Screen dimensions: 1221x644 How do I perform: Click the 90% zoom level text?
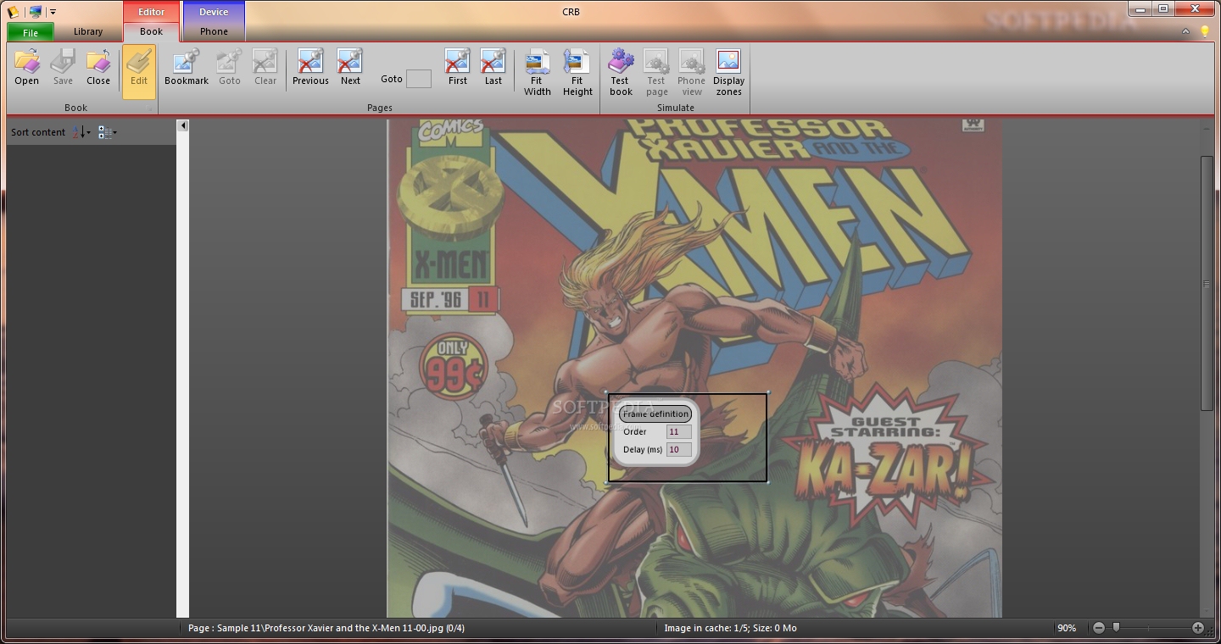point(1067,628)
